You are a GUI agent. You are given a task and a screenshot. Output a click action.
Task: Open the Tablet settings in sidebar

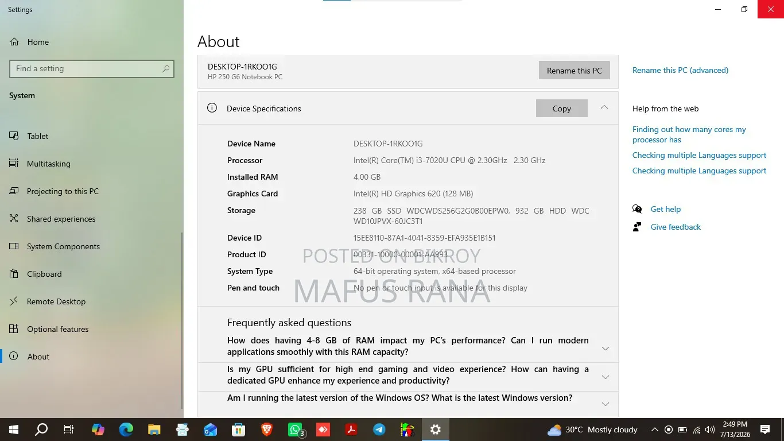pyautogui.click(x=38, y=136)
